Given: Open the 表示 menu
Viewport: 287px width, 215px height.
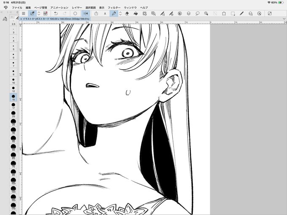Looking at the screenshot, I should pyautogui.click(x=102, y=8).
